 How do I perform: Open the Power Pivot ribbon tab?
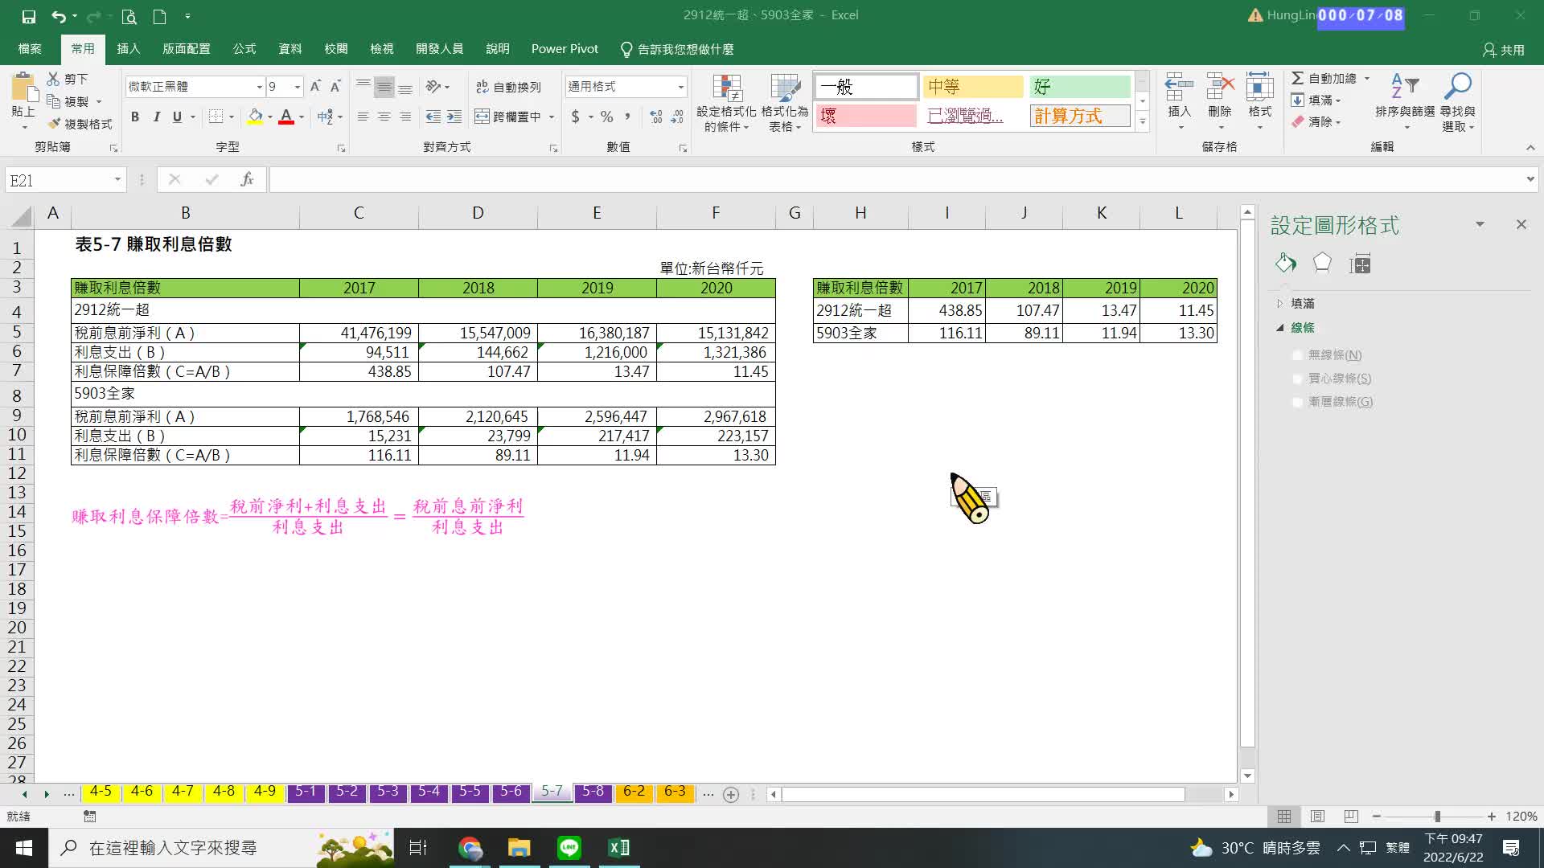pos(565,49)
